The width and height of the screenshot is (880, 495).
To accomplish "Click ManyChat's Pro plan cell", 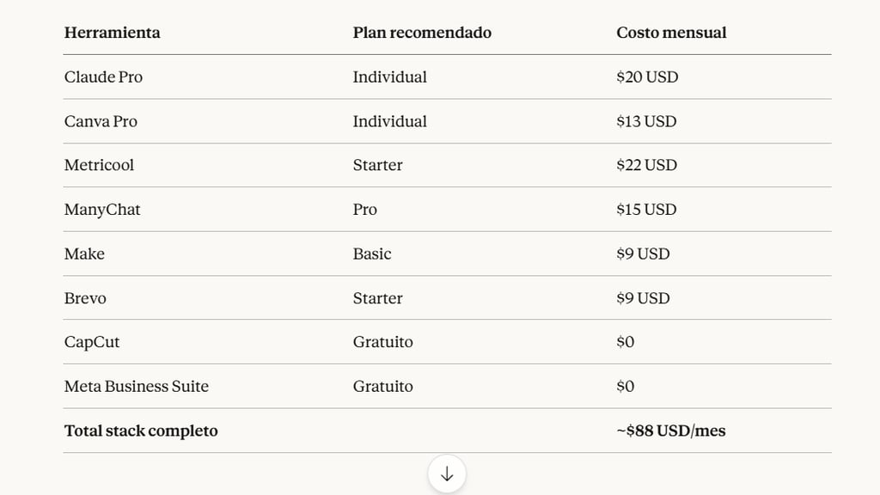I will [364, 210].
